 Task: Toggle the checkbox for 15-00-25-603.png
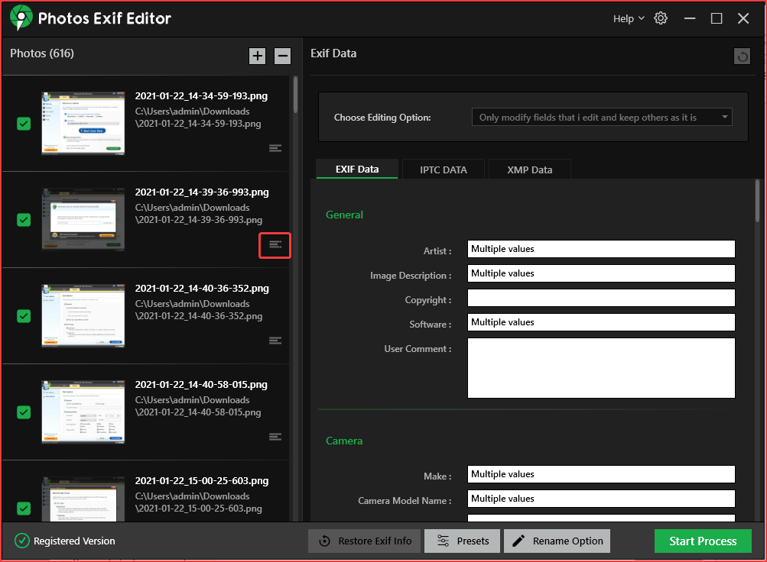click(x=22, y=508)
